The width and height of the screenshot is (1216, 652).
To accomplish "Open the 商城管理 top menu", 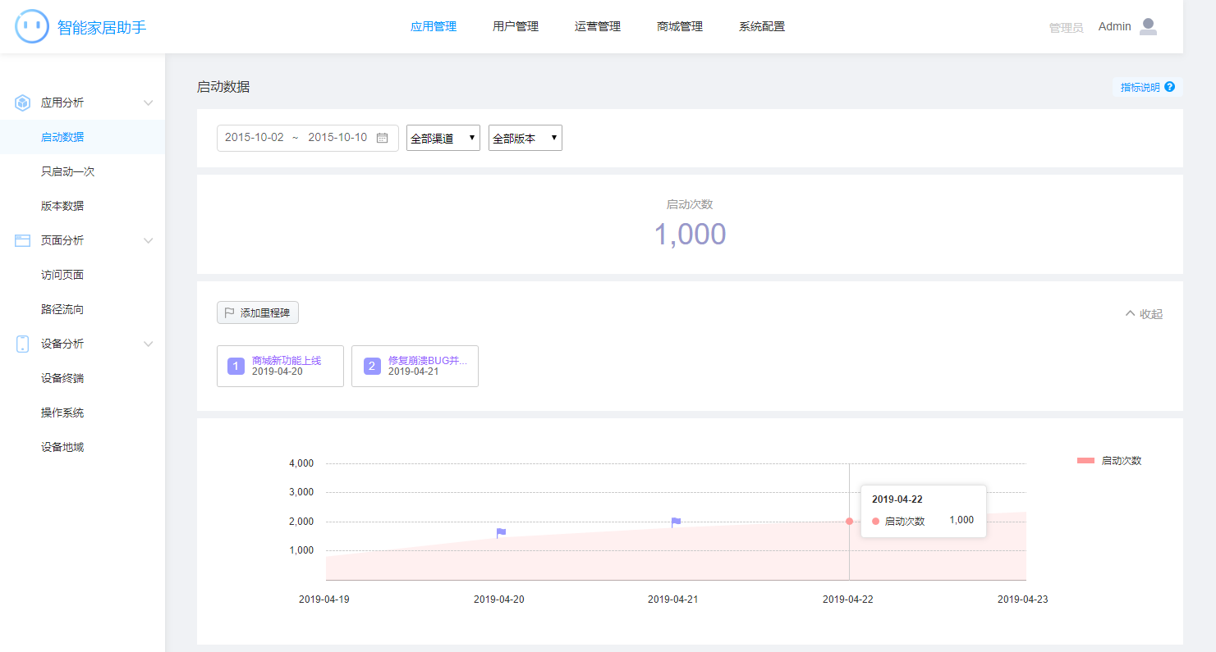I will [x=680, y=26].
